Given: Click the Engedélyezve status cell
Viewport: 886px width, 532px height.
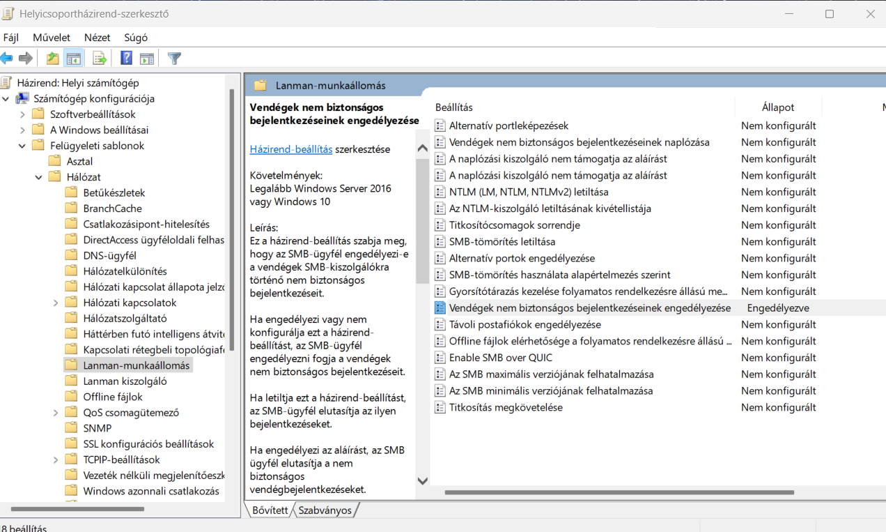Looking at the screenshot, I should point(778,307).
